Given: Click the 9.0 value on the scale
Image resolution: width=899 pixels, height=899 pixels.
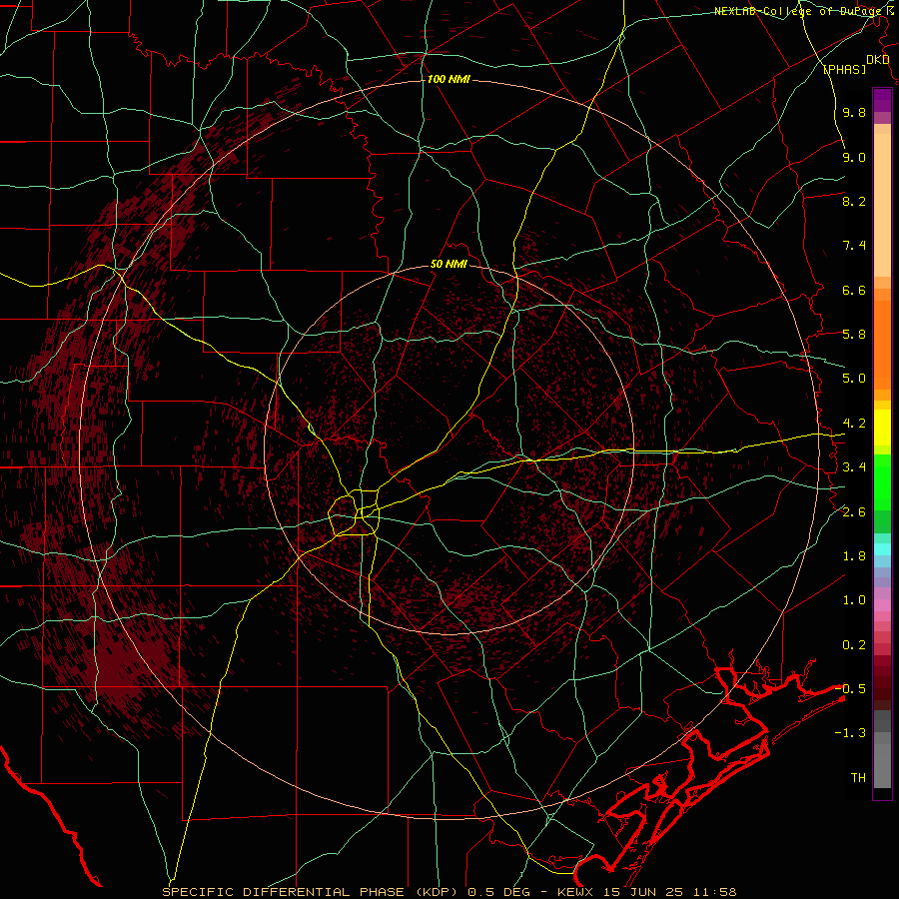Looking at the screenshot, I should point(854,157).
